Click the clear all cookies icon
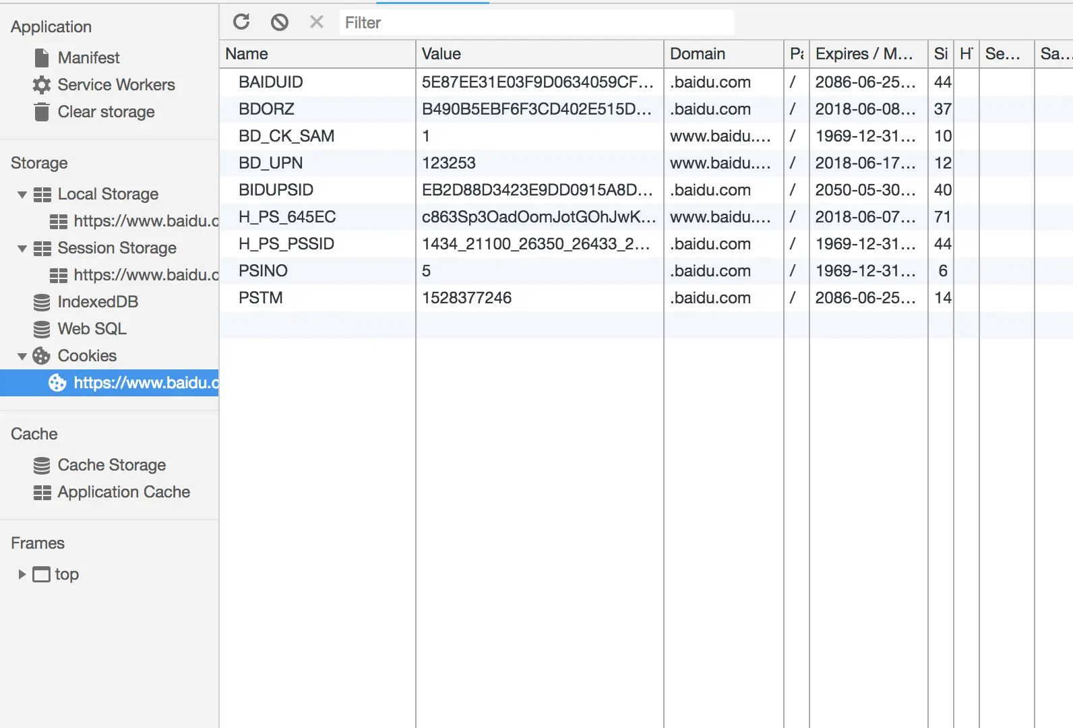The image size is (1073, 728). coord(280,22)
